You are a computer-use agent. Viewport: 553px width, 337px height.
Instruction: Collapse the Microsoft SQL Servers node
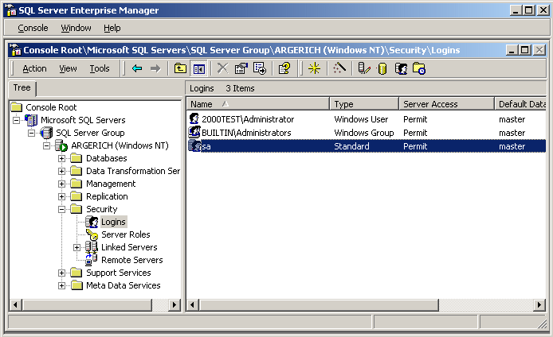tap(16, 120)
